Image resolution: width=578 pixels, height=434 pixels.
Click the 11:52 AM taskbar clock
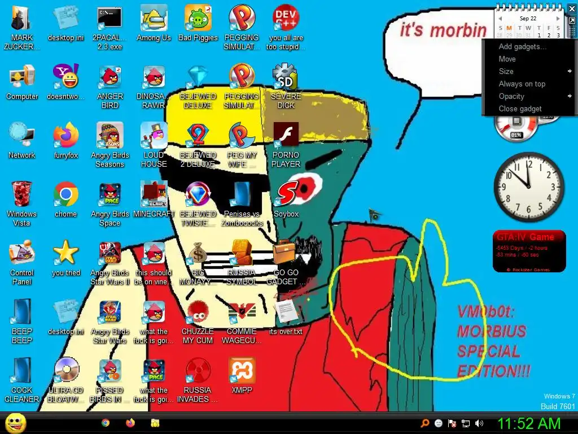click(529, 423)
